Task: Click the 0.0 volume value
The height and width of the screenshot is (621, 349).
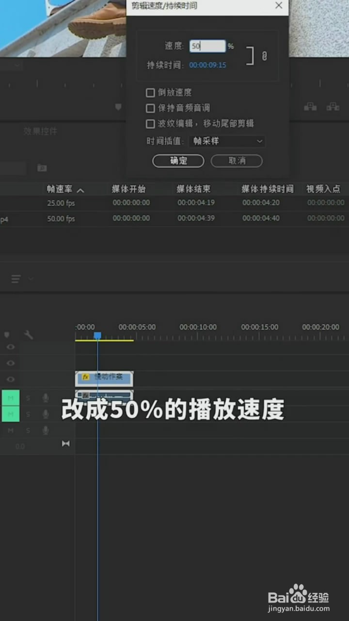Action: pos(20,446)
